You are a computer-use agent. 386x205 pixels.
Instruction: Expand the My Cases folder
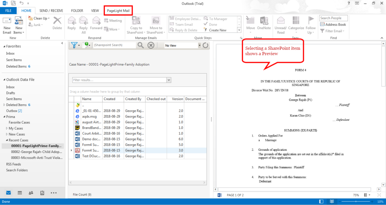point(7,128)
